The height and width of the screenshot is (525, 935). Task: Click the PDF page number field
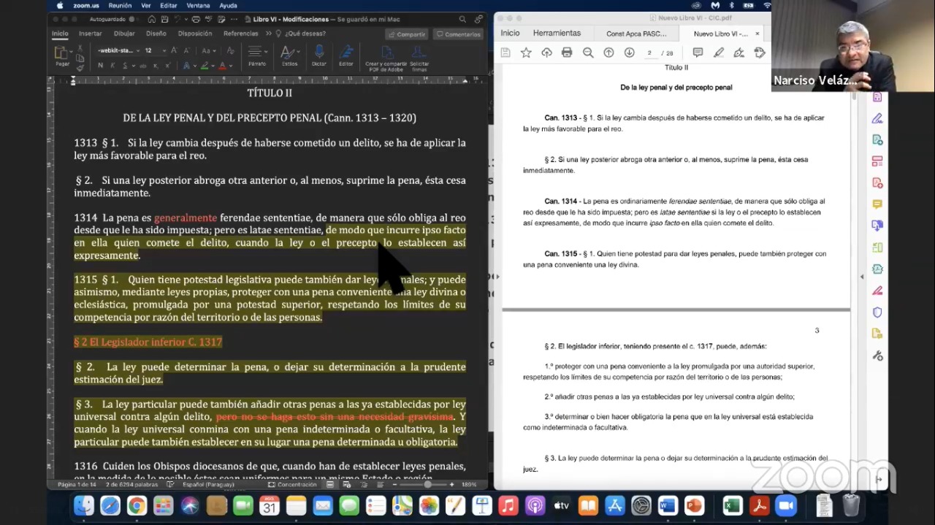point(649,53)
